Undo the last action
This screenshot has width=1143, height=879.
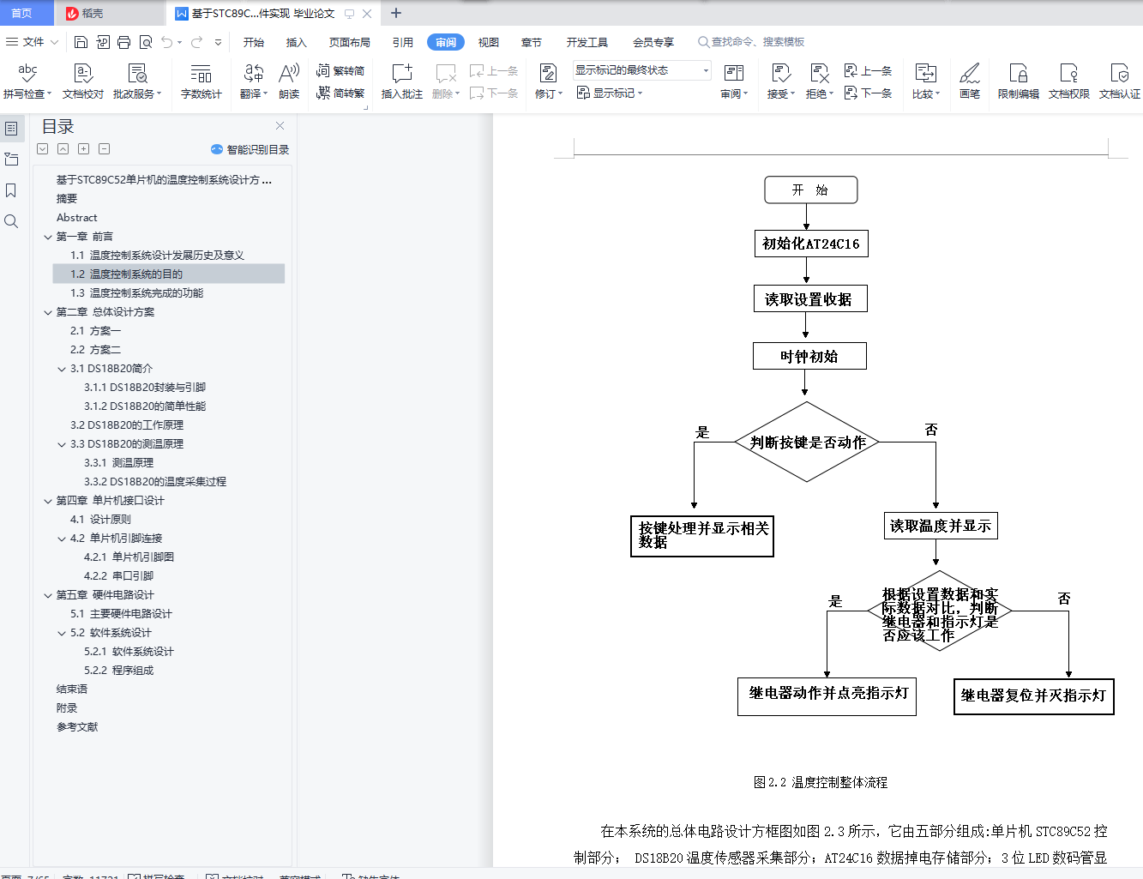tap(167, 42)
